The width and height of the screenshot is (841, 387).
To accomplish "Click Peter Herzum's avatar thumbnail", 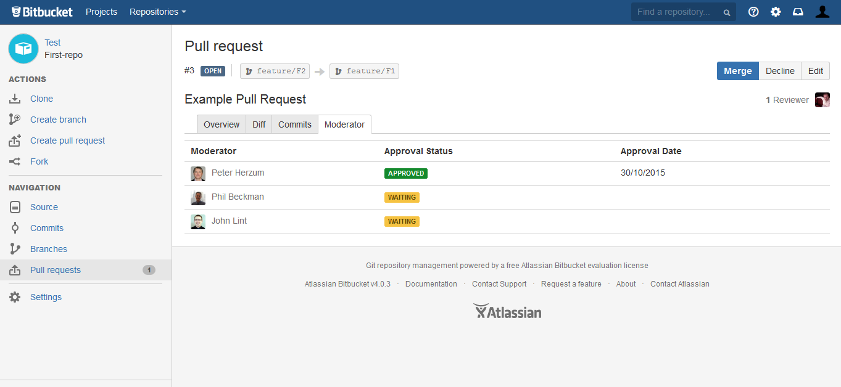I will [x=198, y=174].
